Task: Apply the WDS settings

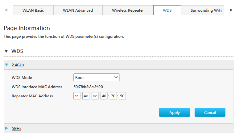Action: pos(175,112)
